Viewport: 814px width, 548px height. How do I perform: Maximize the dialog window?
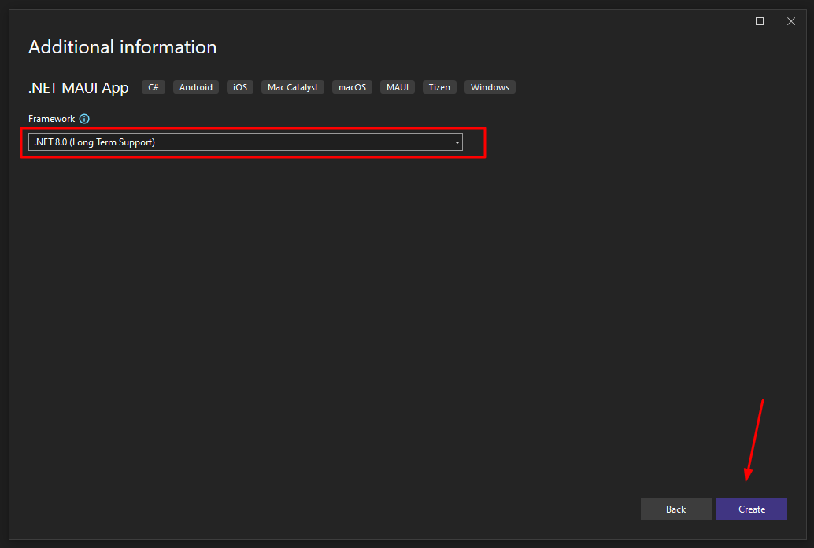760,21
